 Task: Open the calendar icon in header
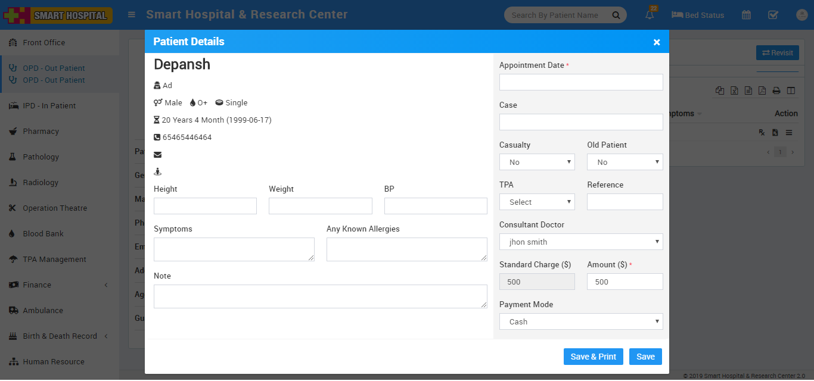[746, 15]
